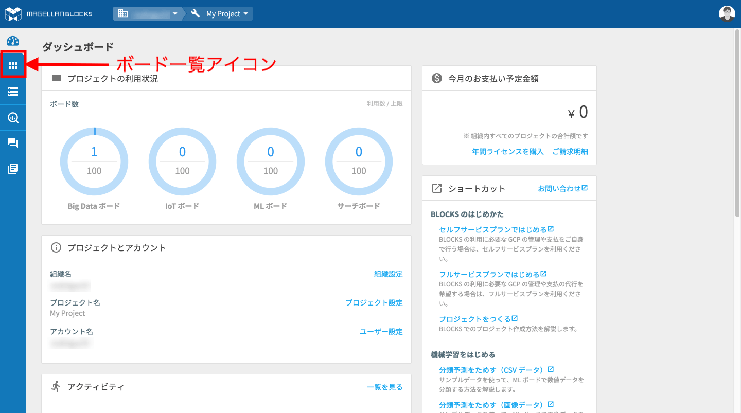Image resolution: width=741 pixels, height=413 pixels.
Task: Click the external-link icon beside ショートカット heading
Action: [x=437, y=188]
